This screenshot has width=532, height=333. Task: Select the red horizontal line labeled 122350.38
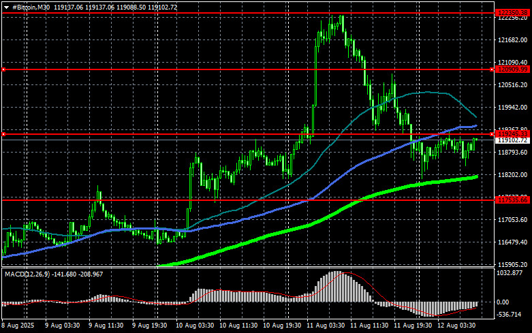click(x=249, y=13)
